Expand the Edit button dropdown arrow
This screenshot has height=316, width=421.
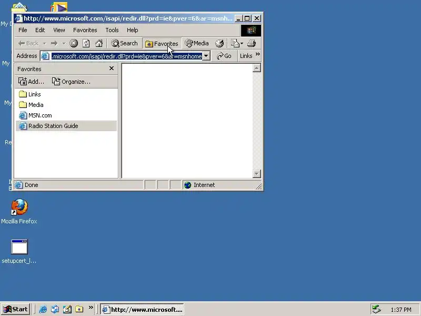coord(242,43)
